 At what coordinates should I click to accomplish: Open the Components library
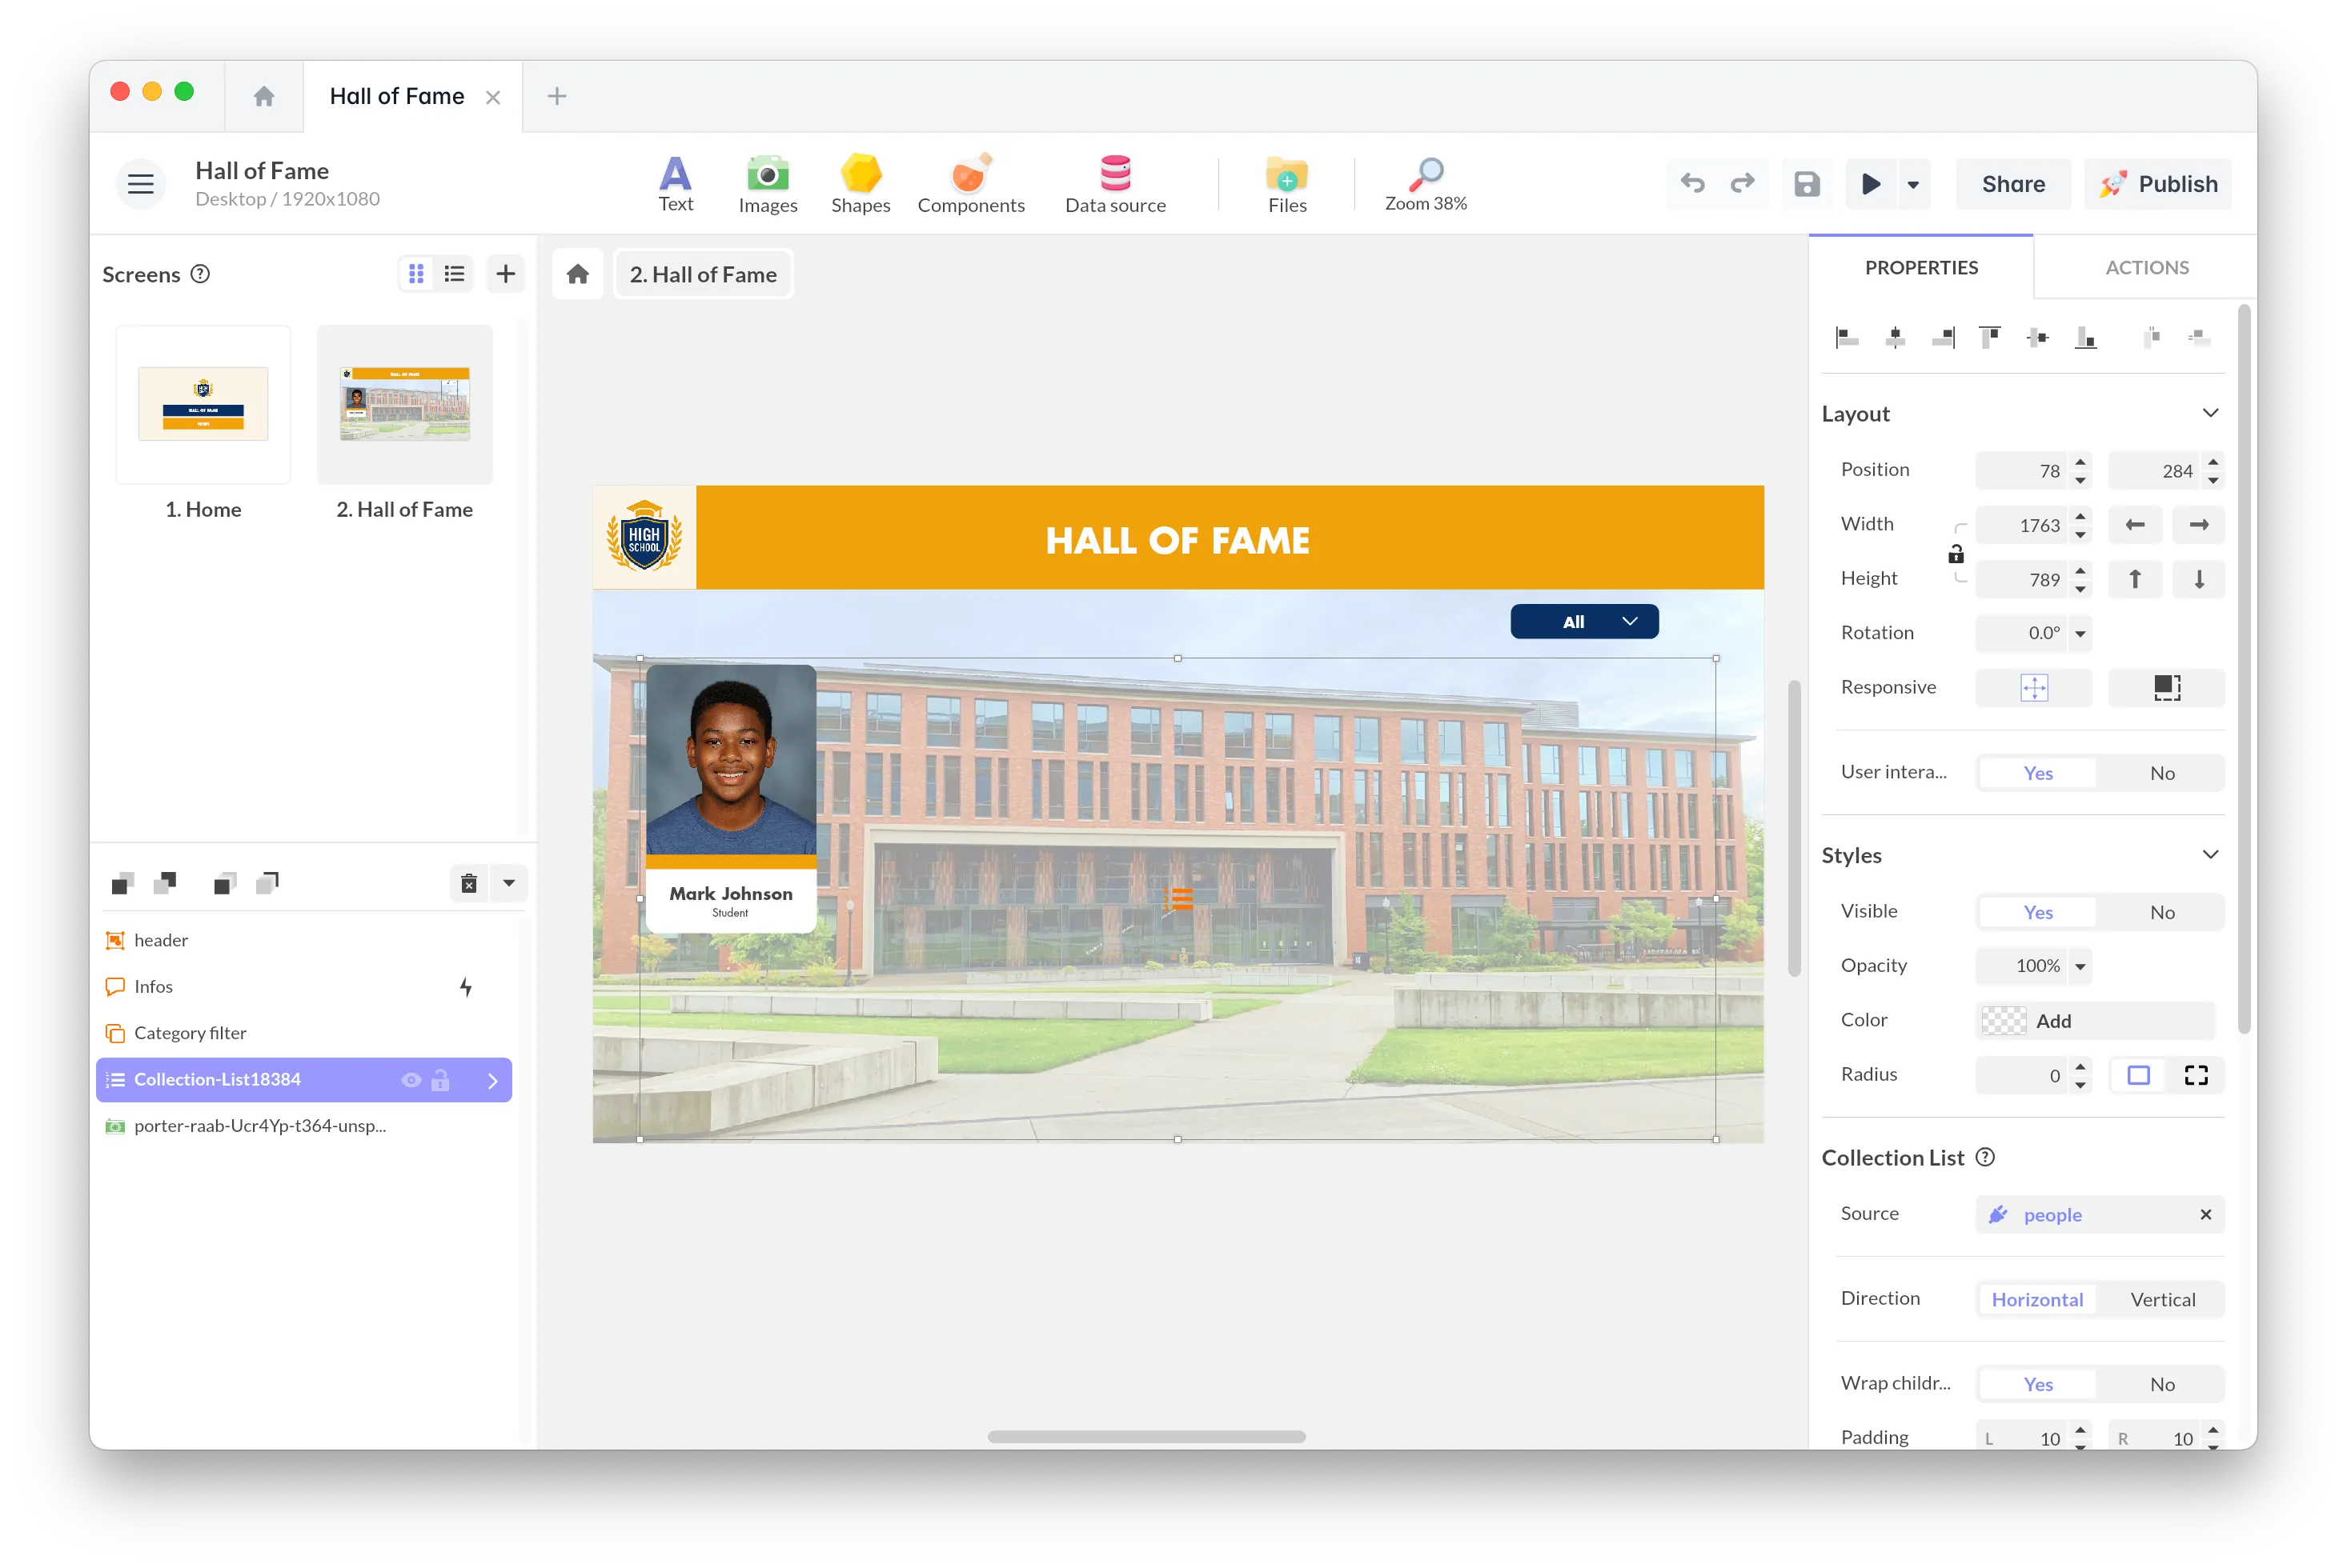coord(970,184)
